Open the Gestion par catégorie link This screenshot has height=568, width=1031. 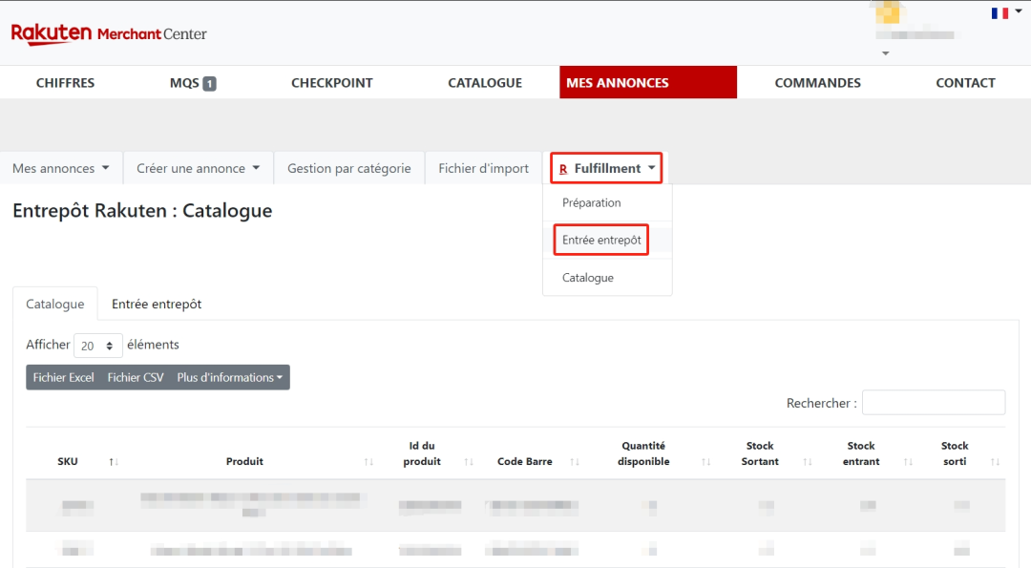coord(348,168)
